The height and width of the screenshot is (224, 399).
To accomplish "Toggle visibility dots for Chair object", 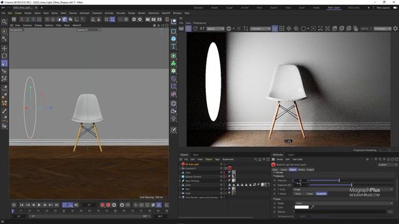I will point(224,185).
